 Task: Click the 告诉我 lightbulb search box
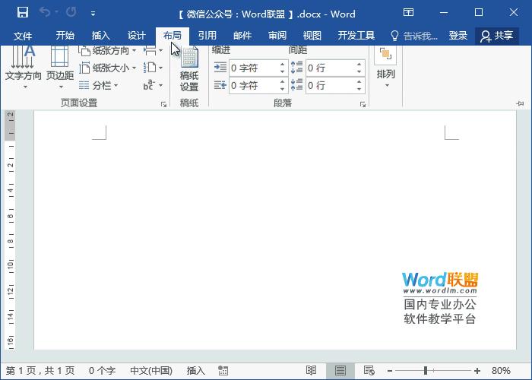(414, 36)
